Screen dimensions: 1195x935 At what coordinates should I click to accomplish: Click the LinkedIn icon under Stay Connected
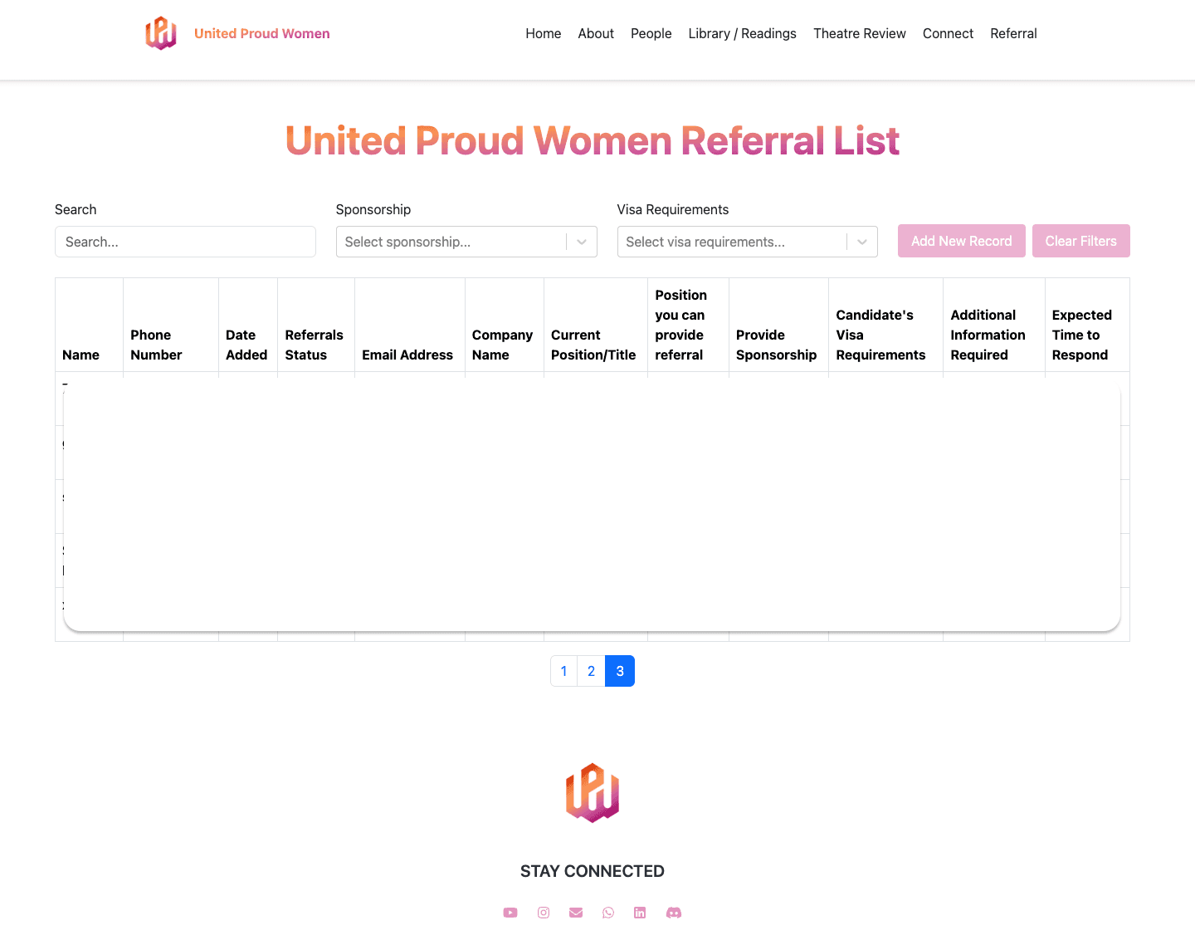point(640,912)
